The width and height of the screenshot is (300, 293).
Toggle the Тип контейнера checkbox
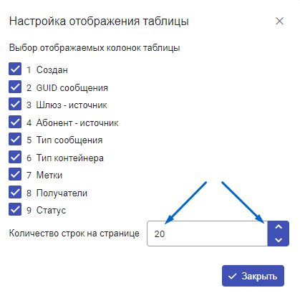tap(15, 157)
